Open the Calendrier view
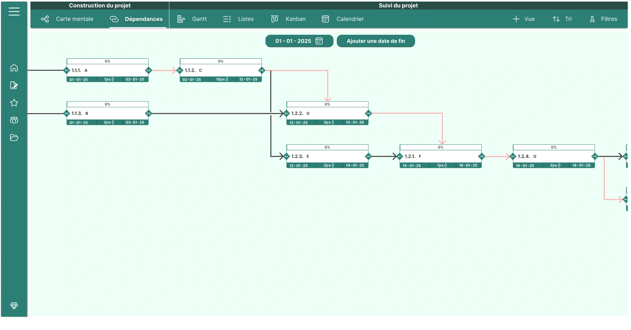Viewport: 631px width, 330px height. 343,19
